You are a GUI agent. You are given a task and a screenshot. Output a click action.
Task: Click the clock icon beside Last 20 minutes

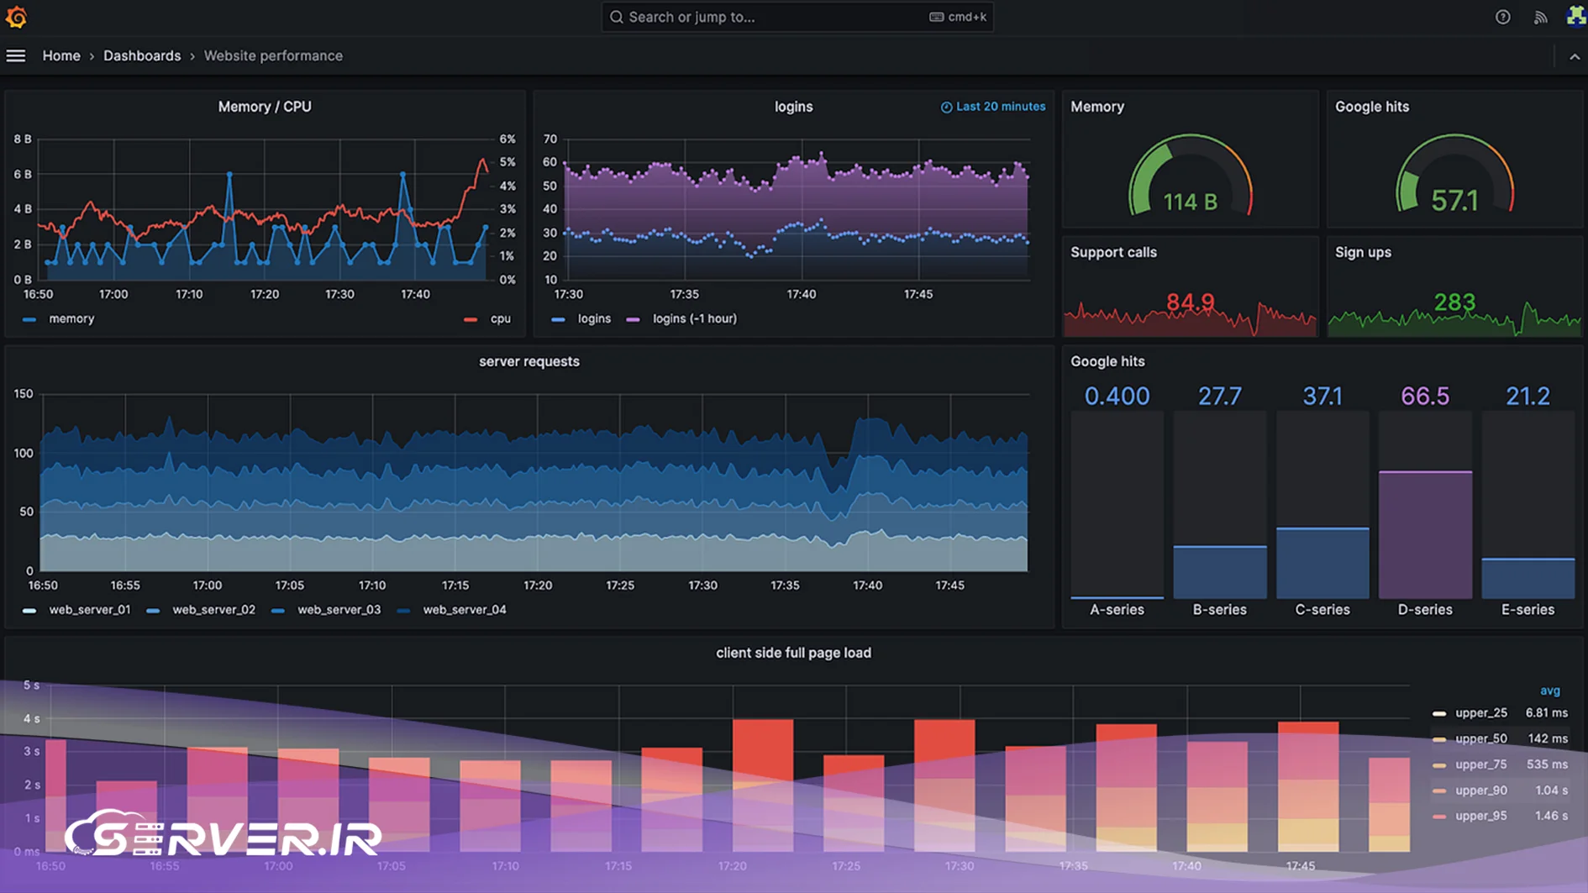pos(946,107)
